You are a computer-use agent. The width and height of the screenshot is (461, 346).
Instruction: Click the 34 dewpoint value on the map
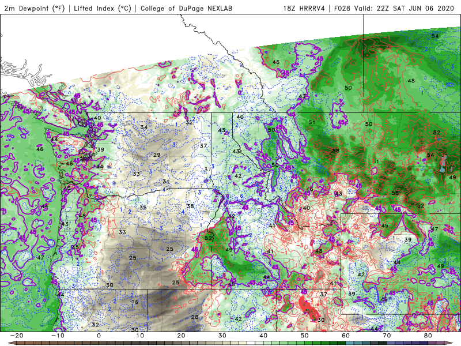click(x=143, y=127)
